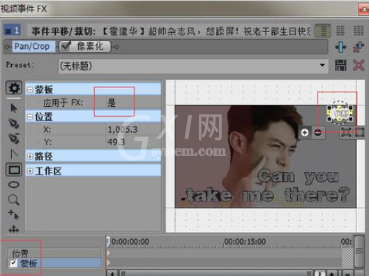Select the Normal Edit arrow tool
This screenshot has width=369, height=276.
pos(14,108)
